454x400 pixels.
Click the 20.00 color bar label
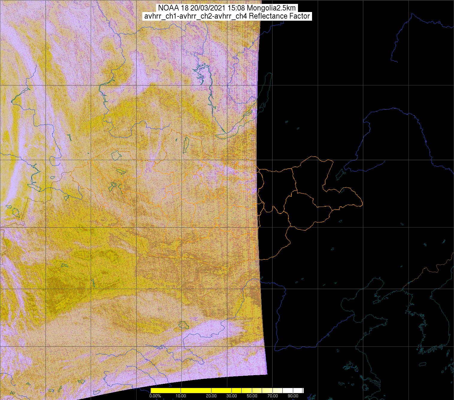pos(211,396)
